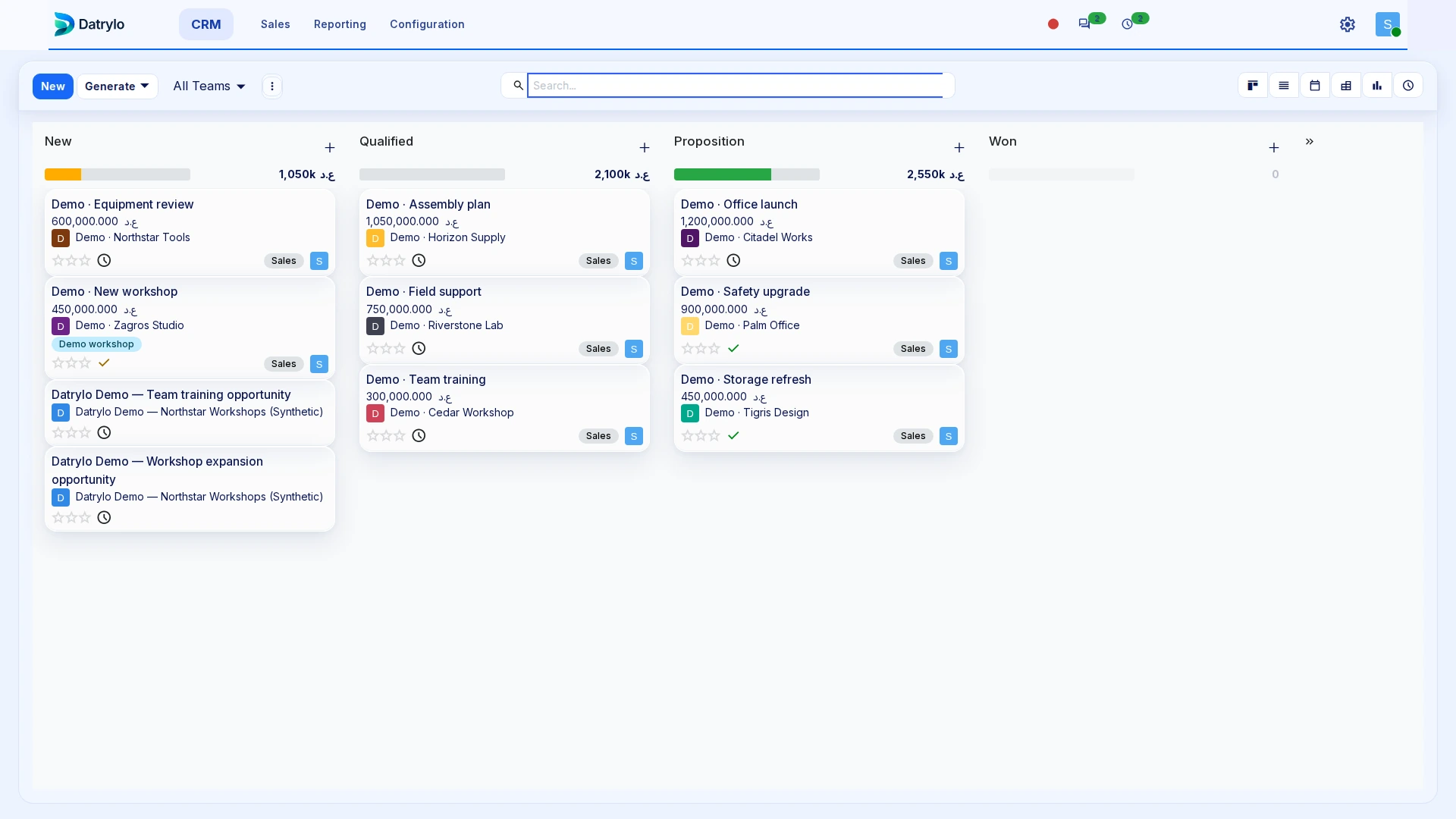Open activity clock on Equipment review card
The image size is (1456, 819).
105,261
